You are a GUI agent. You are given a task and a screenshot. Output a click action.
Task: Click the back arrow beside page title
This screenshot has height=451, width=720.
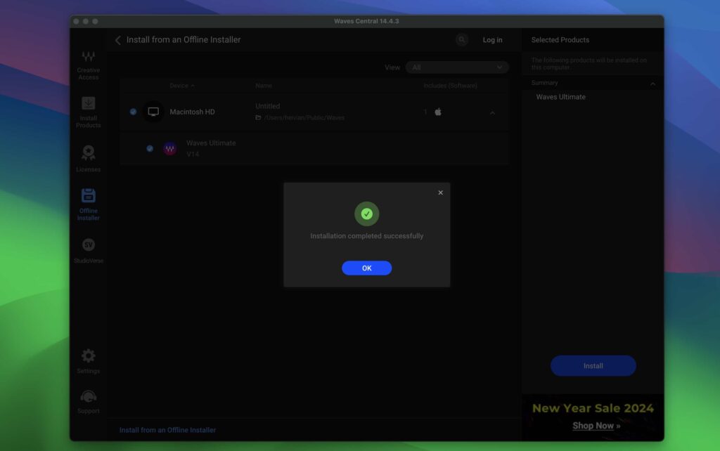[117, 40]
